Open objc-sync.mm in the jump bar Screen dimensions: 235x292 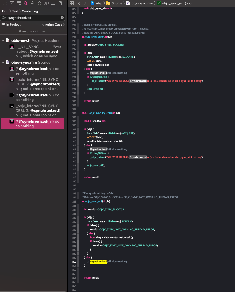[140, 3]
